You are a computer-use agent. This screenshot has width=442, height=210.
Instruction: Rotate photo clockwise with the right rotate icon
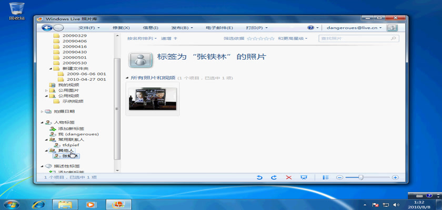tap(274, 178)
